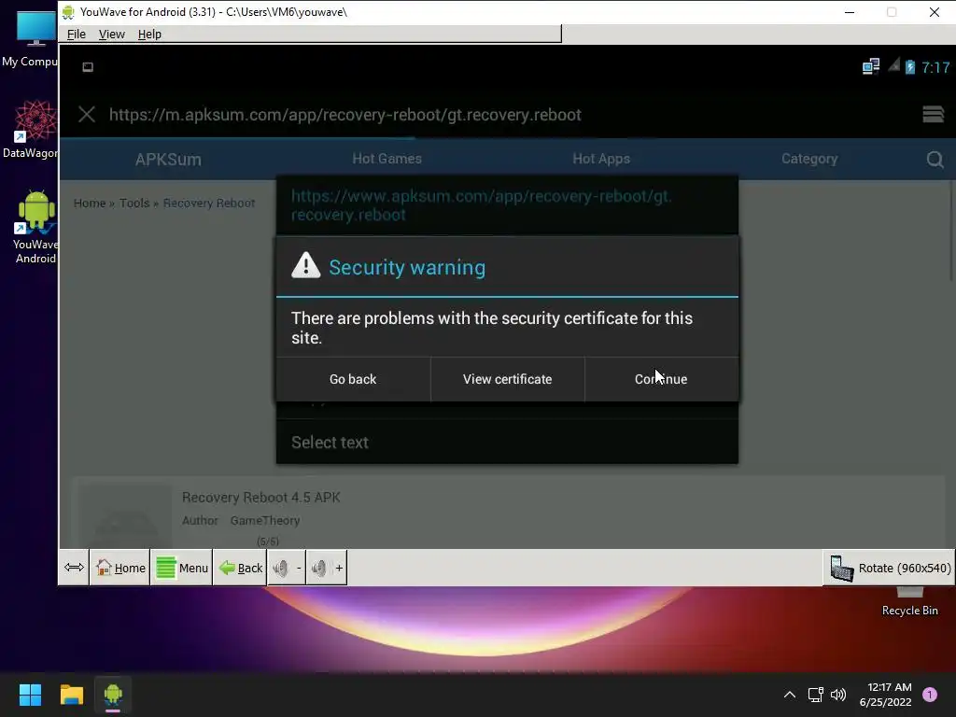The width and height of the screenshot is (956, 717).
Task: Click the Android clock showing 7:17
Action: tap(935, 67)
